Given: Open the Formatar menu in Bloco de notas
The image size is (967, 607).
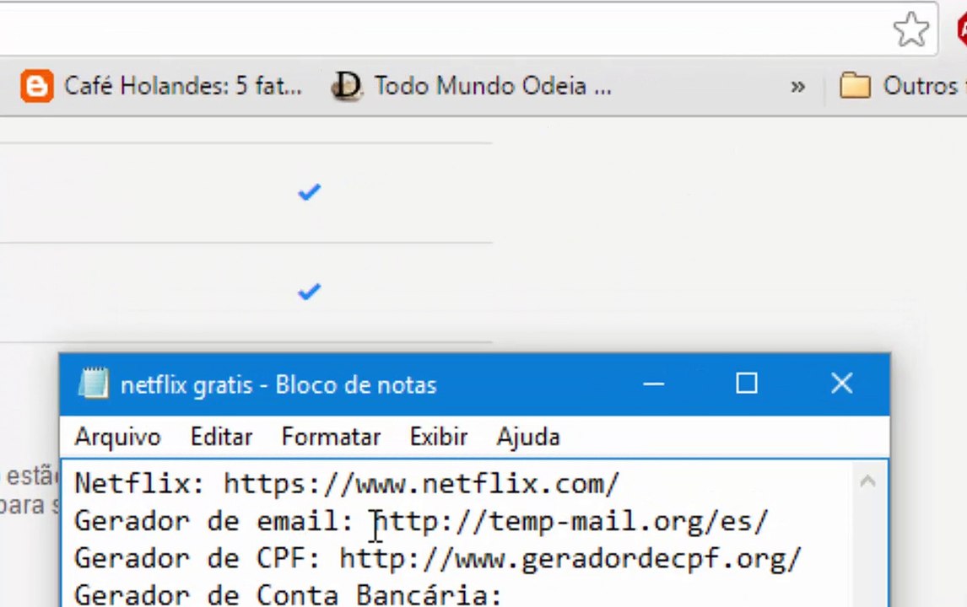Looking at the screenshot, I should (331, 437).
